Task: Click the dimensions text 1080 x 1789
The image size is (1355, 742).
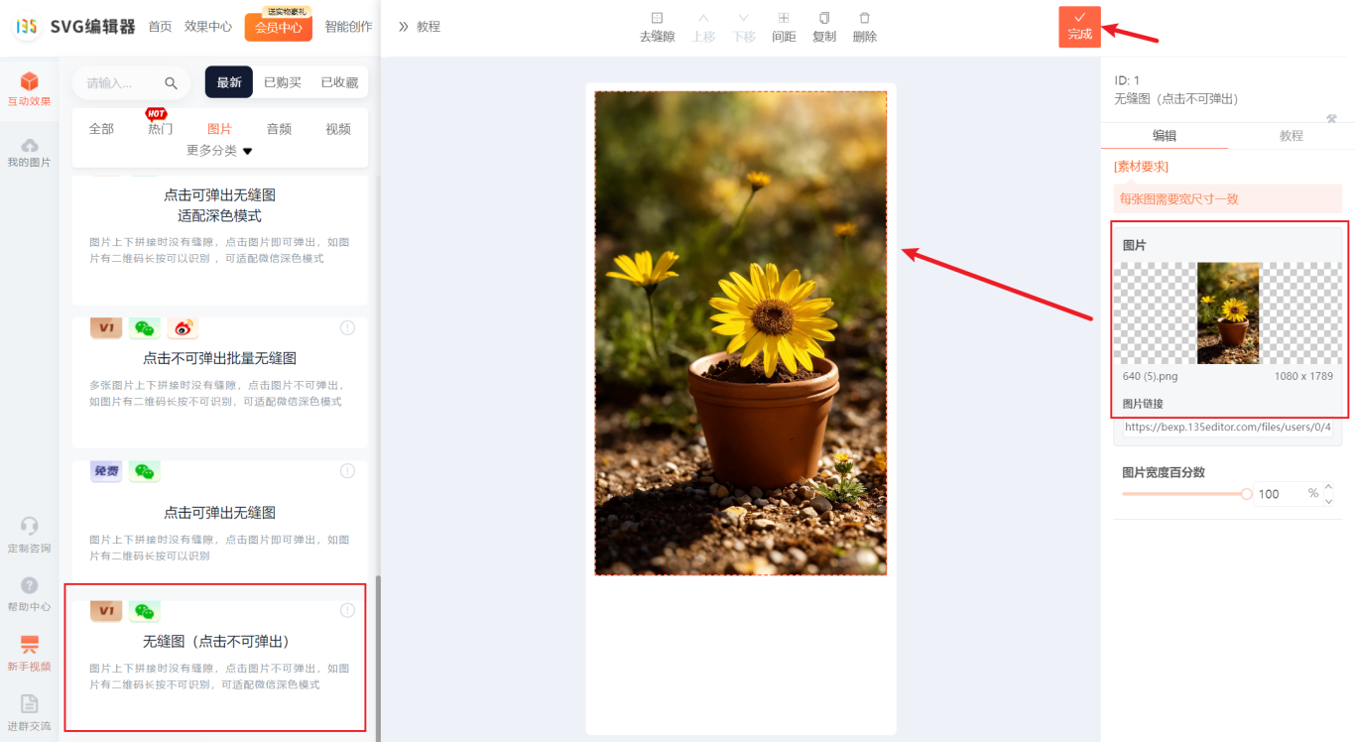Action: 1303,377
